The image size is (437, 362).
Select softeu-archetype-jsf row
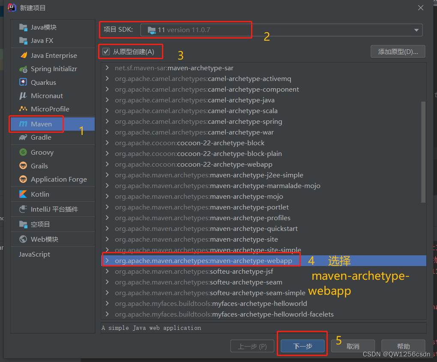[263, 272]
